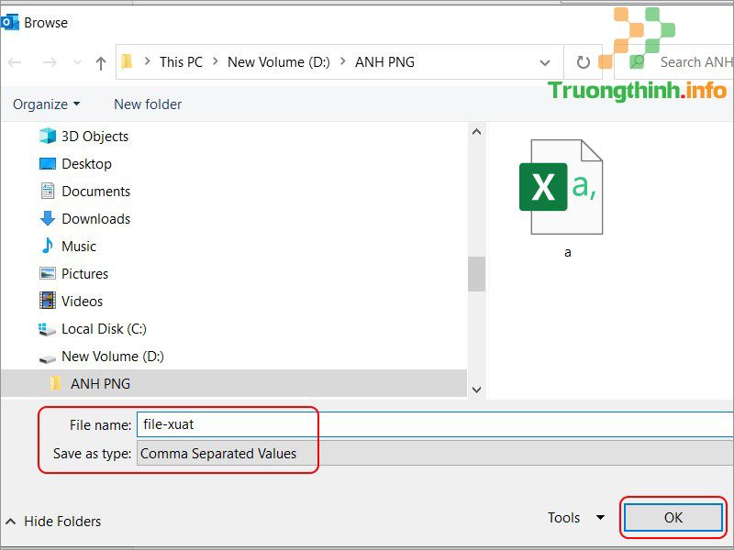Click the ANH PNG folder icon in tree

(56, 383)
